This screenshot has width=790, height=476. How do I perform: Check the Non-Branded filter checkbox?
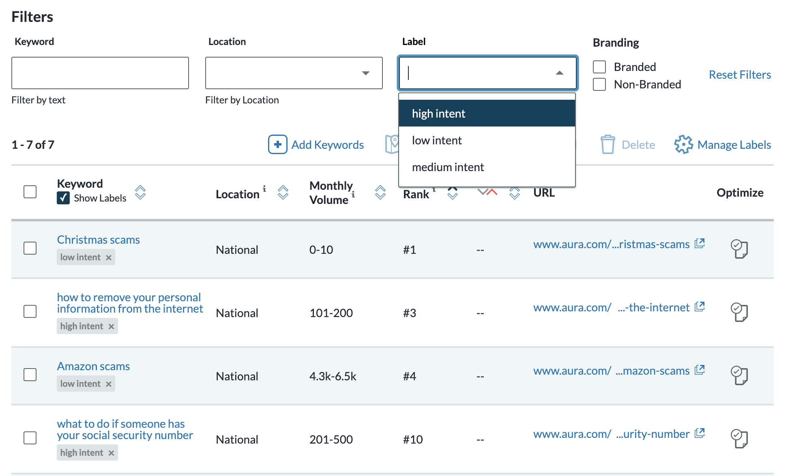[599, 84]
